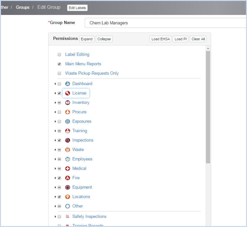Click the orange Procure icon
Viewport: 247px width, 227px height.
pos(67,112)
